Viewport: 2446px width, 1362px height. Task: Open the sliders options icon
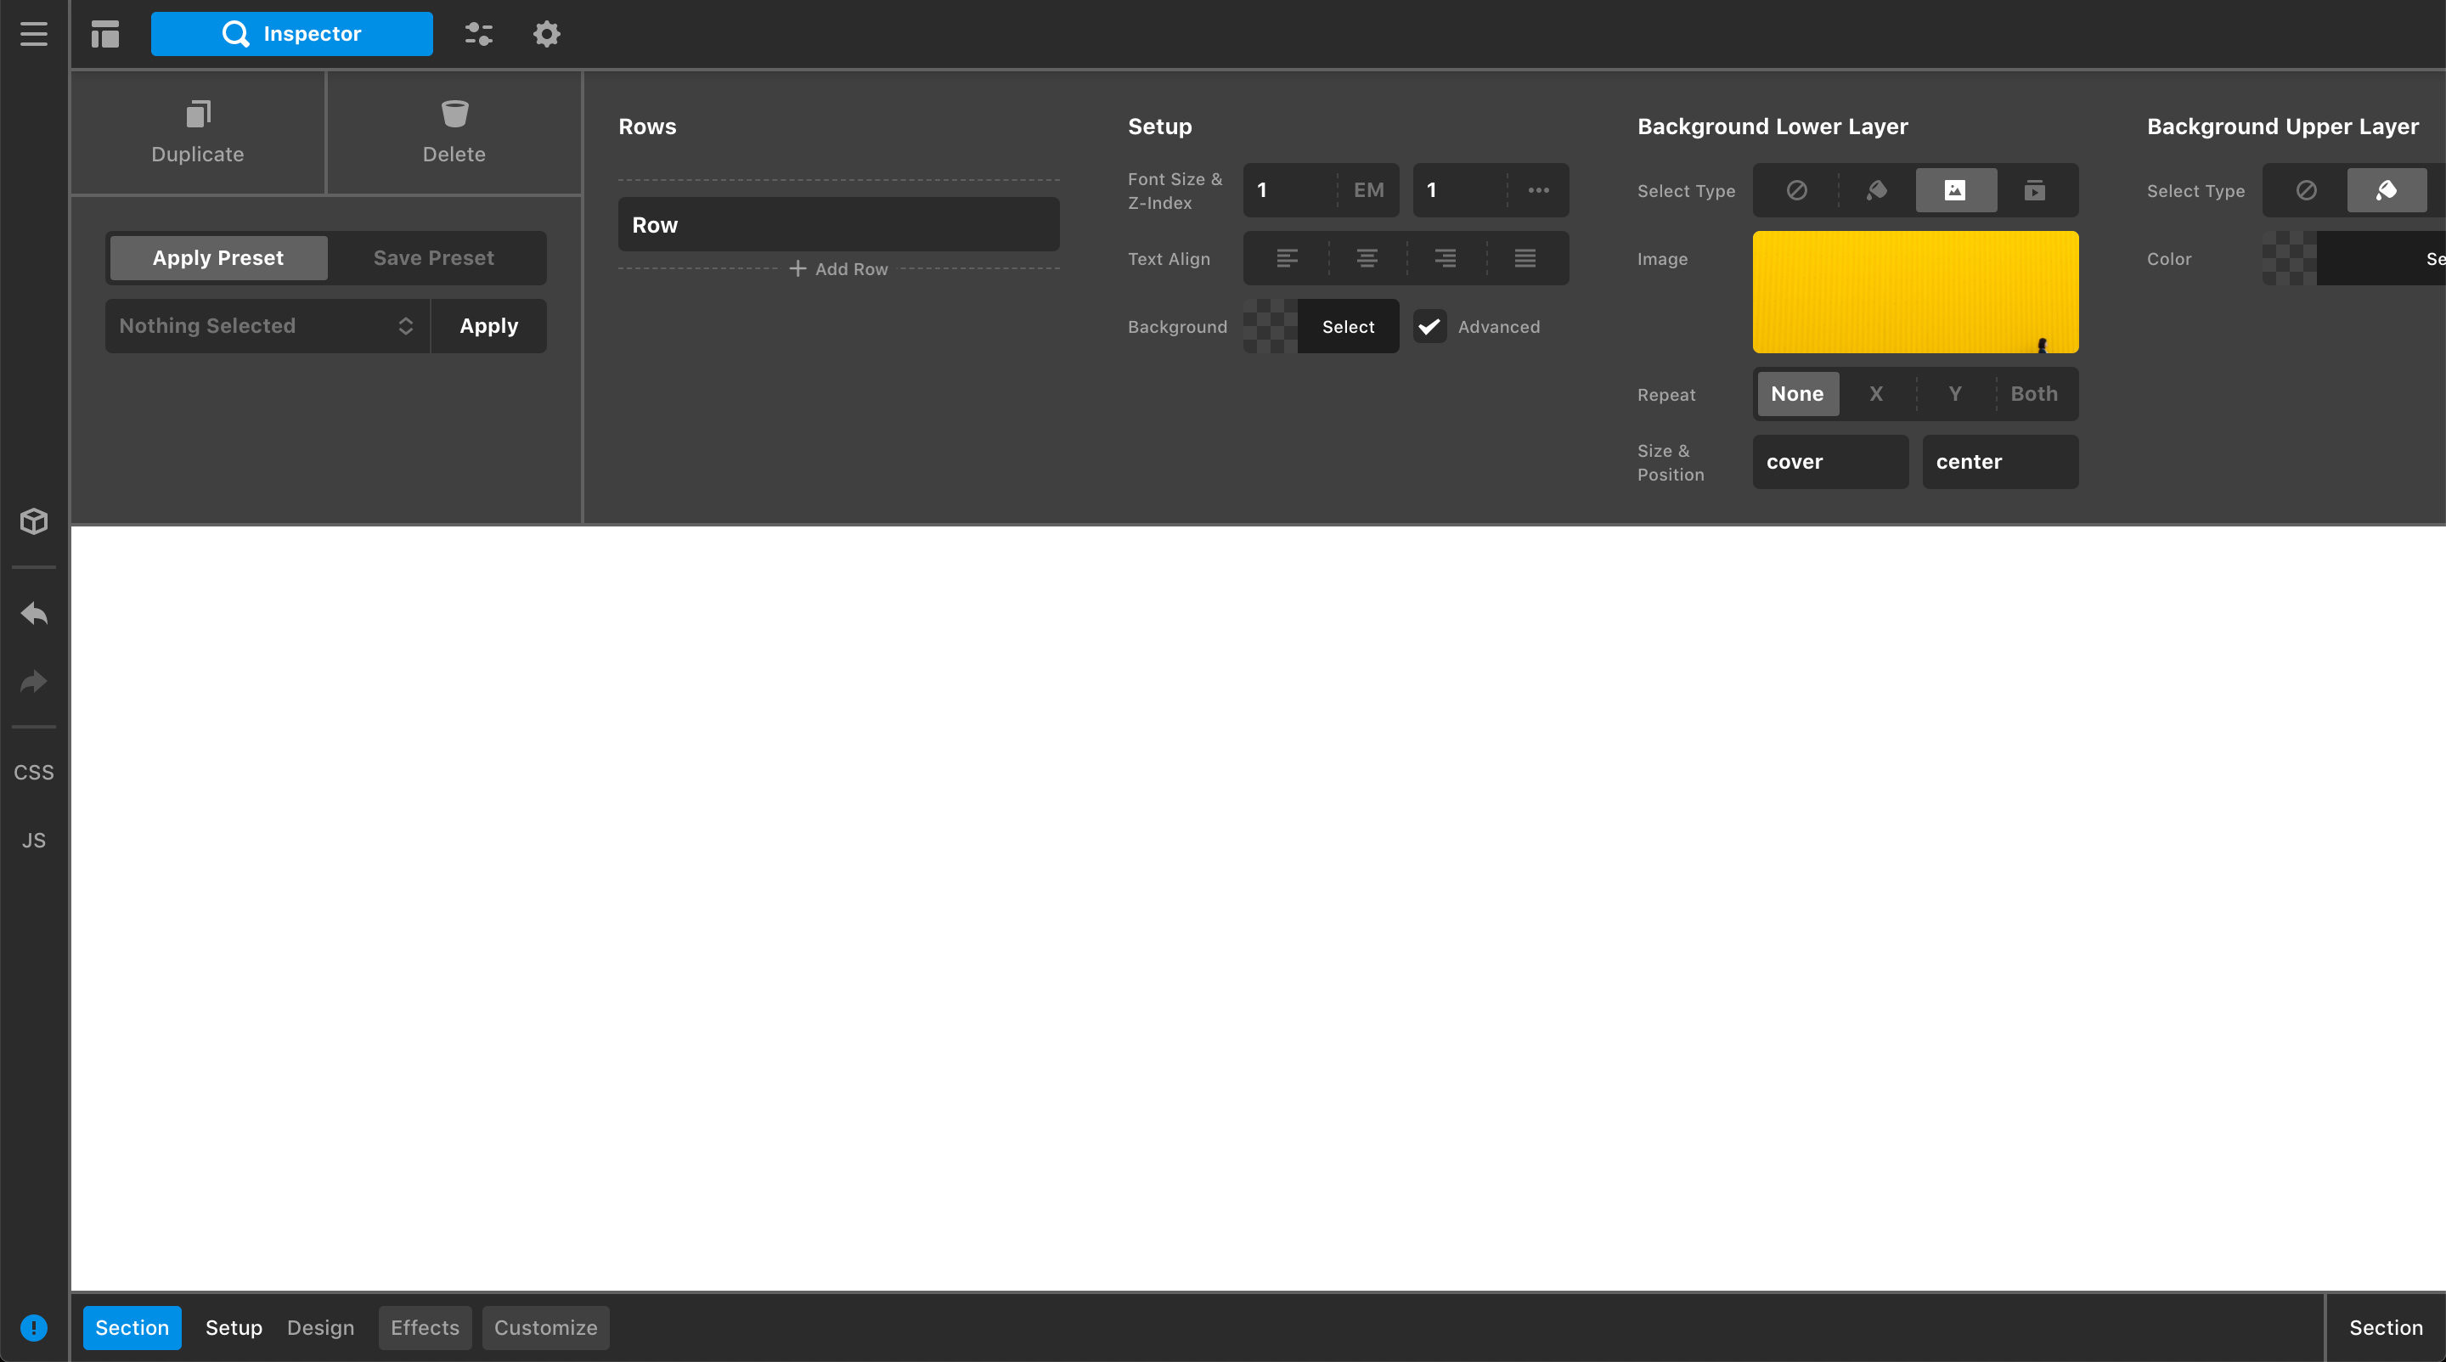[477, 34]
